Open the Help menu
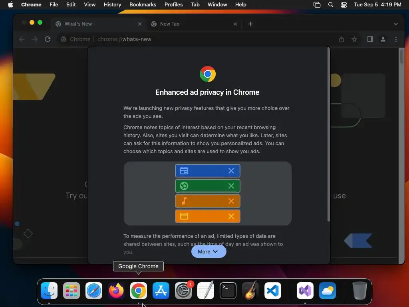Screen dimensions: 409x307 (240, 5)
